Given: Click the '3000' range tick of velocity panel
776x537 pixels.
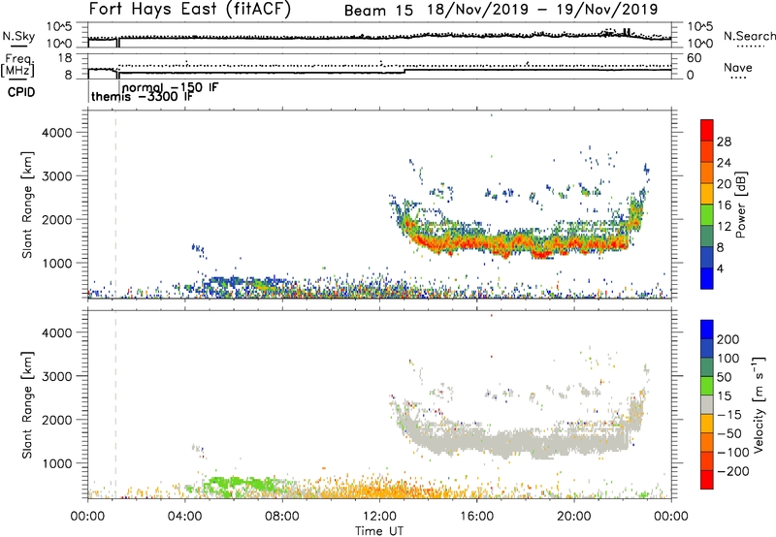Looking at the screenshot, I should coord(57,376).
